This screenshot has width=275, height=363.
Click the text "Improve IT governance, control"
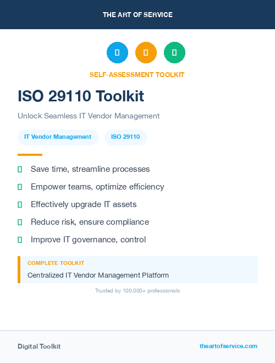pos(89,240)
